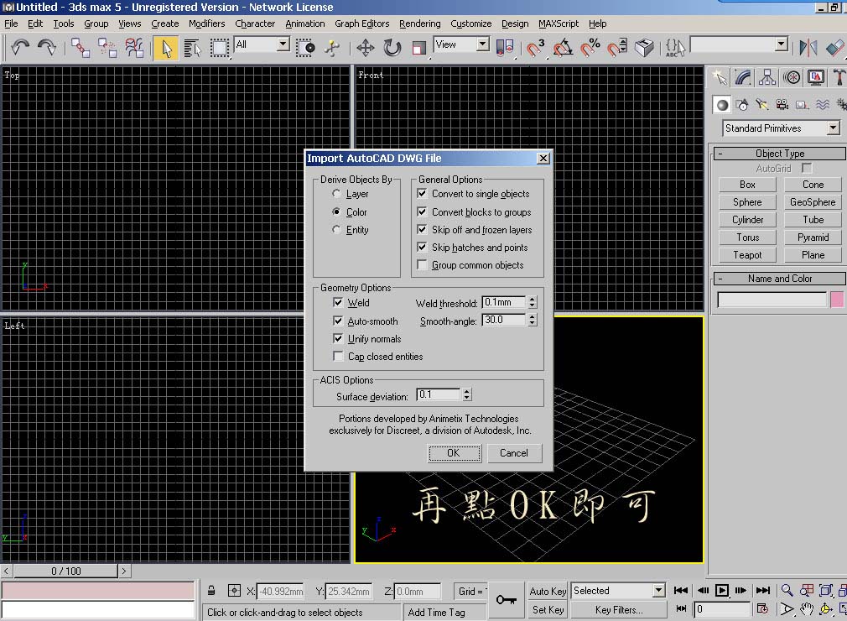Activate the Select and Scale tool

pyautogui.click(x=418, y=48)
